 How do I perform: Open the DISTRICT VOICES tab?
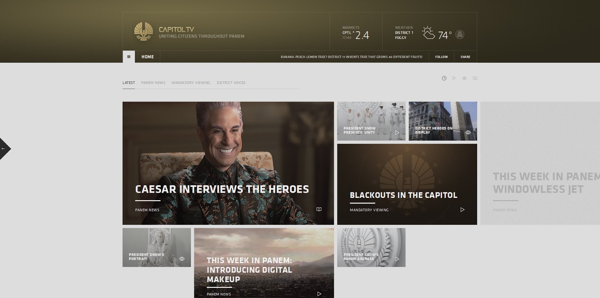click(x=231, y=83)
